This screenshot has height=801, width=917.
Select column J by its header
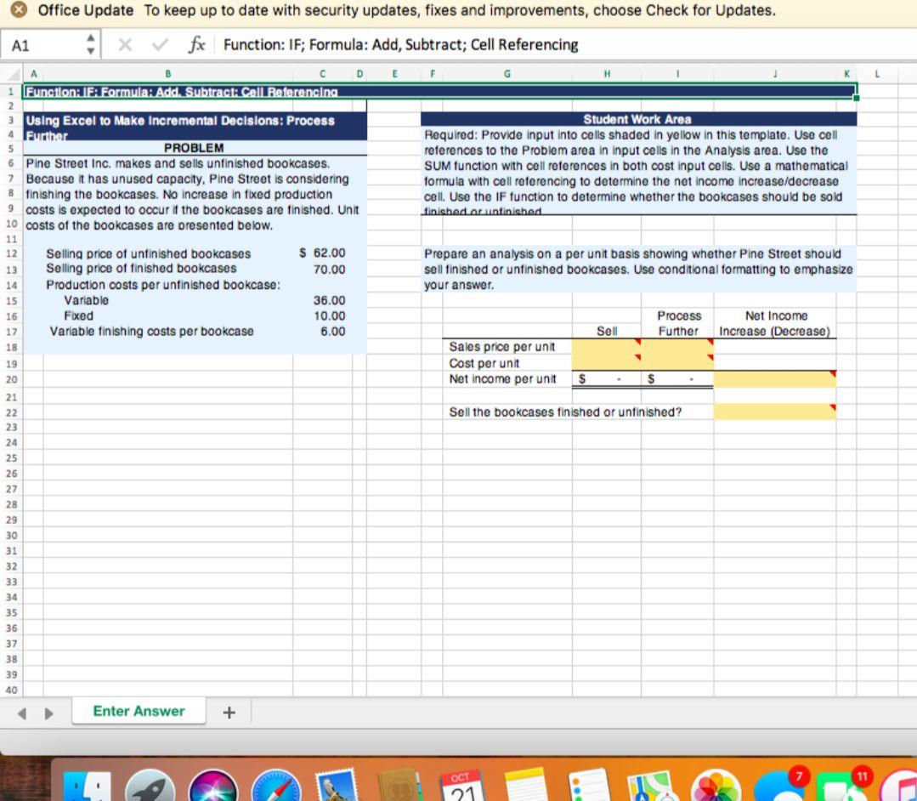tap(774, 73)
